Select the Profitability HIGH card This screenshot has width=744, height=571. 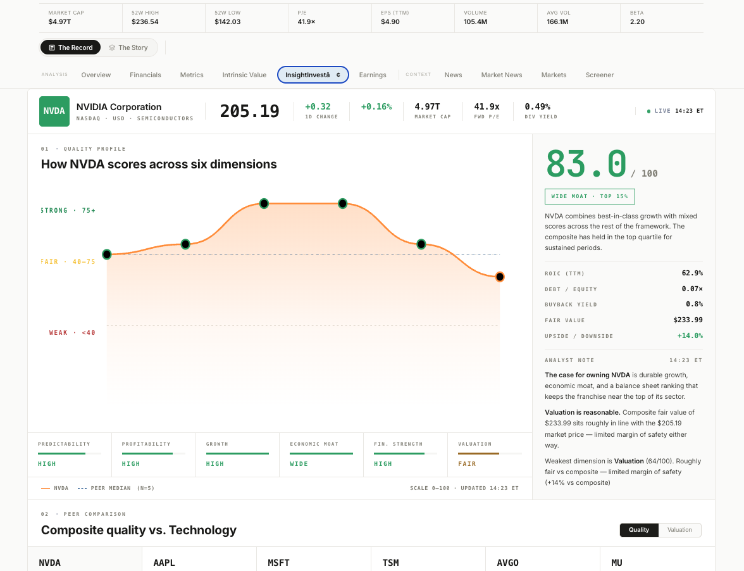[x=154, y=455]
